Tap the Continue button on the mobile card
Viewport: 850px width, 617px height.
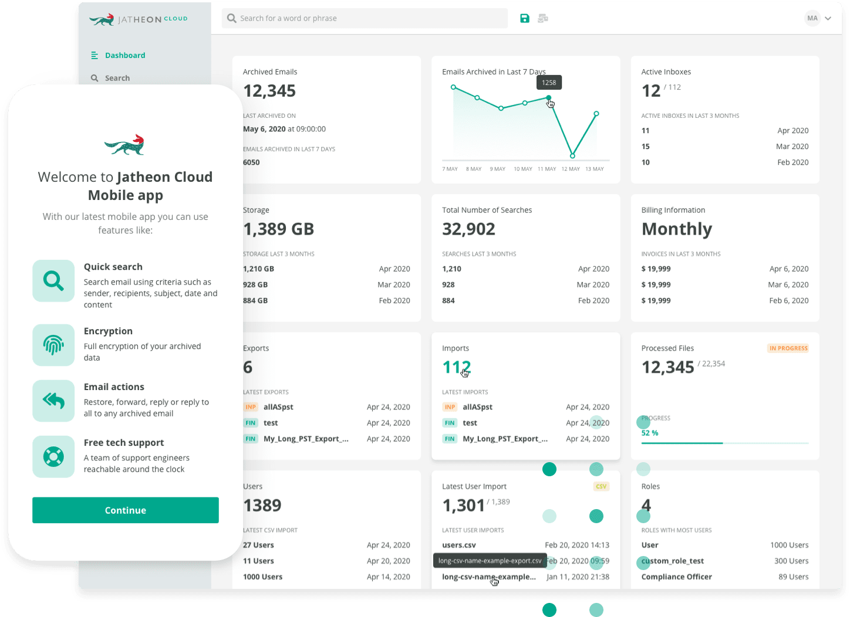[126, 510]
